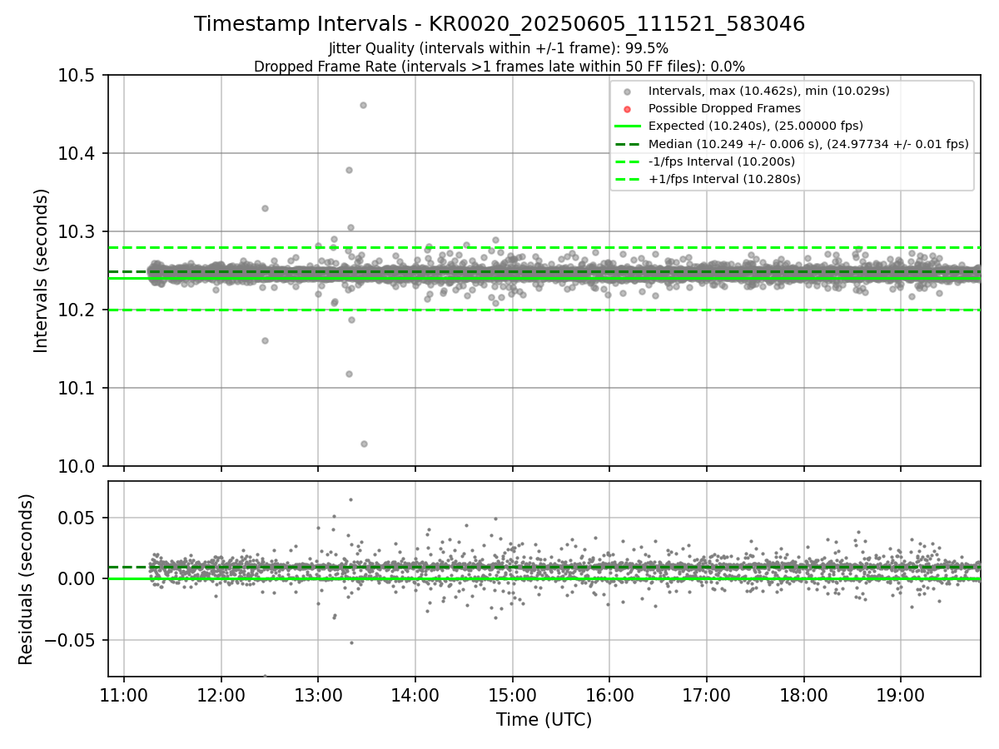Screen dimensions: 999x749
Task: Select the Dropped Frame Rate 0.0% subtitle
Action: 499,66
